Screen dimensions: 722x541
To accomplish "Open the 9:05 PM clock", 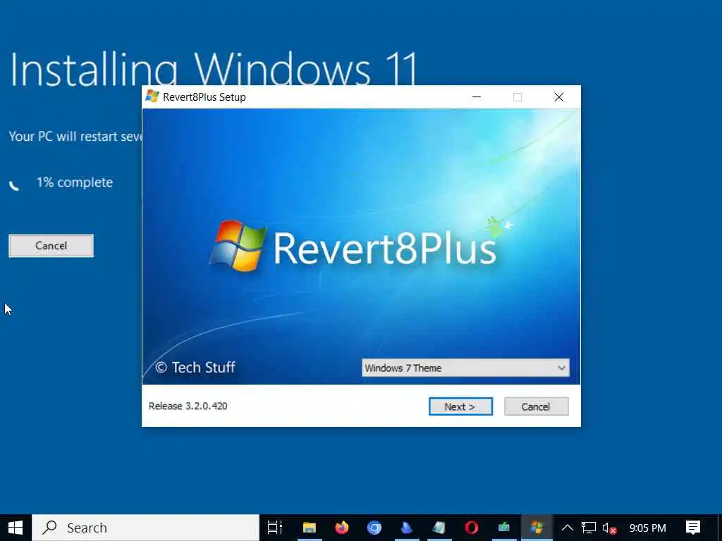I will [x=647, y=528].
